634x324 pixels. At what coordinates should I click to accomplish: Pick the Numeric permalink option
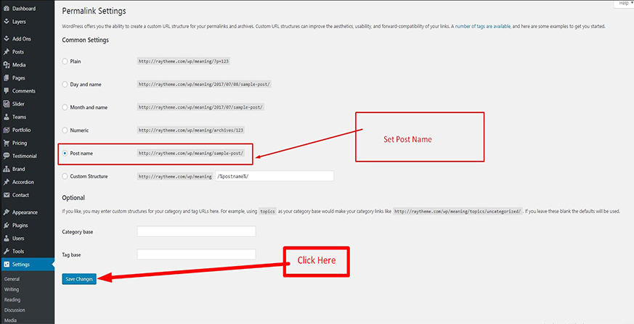[65, 130]
